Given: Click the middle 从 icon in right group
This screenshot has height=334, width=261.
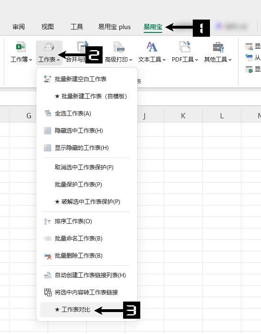Looking at the screenshot, I should pyautogui.click(x=249, y=58).
